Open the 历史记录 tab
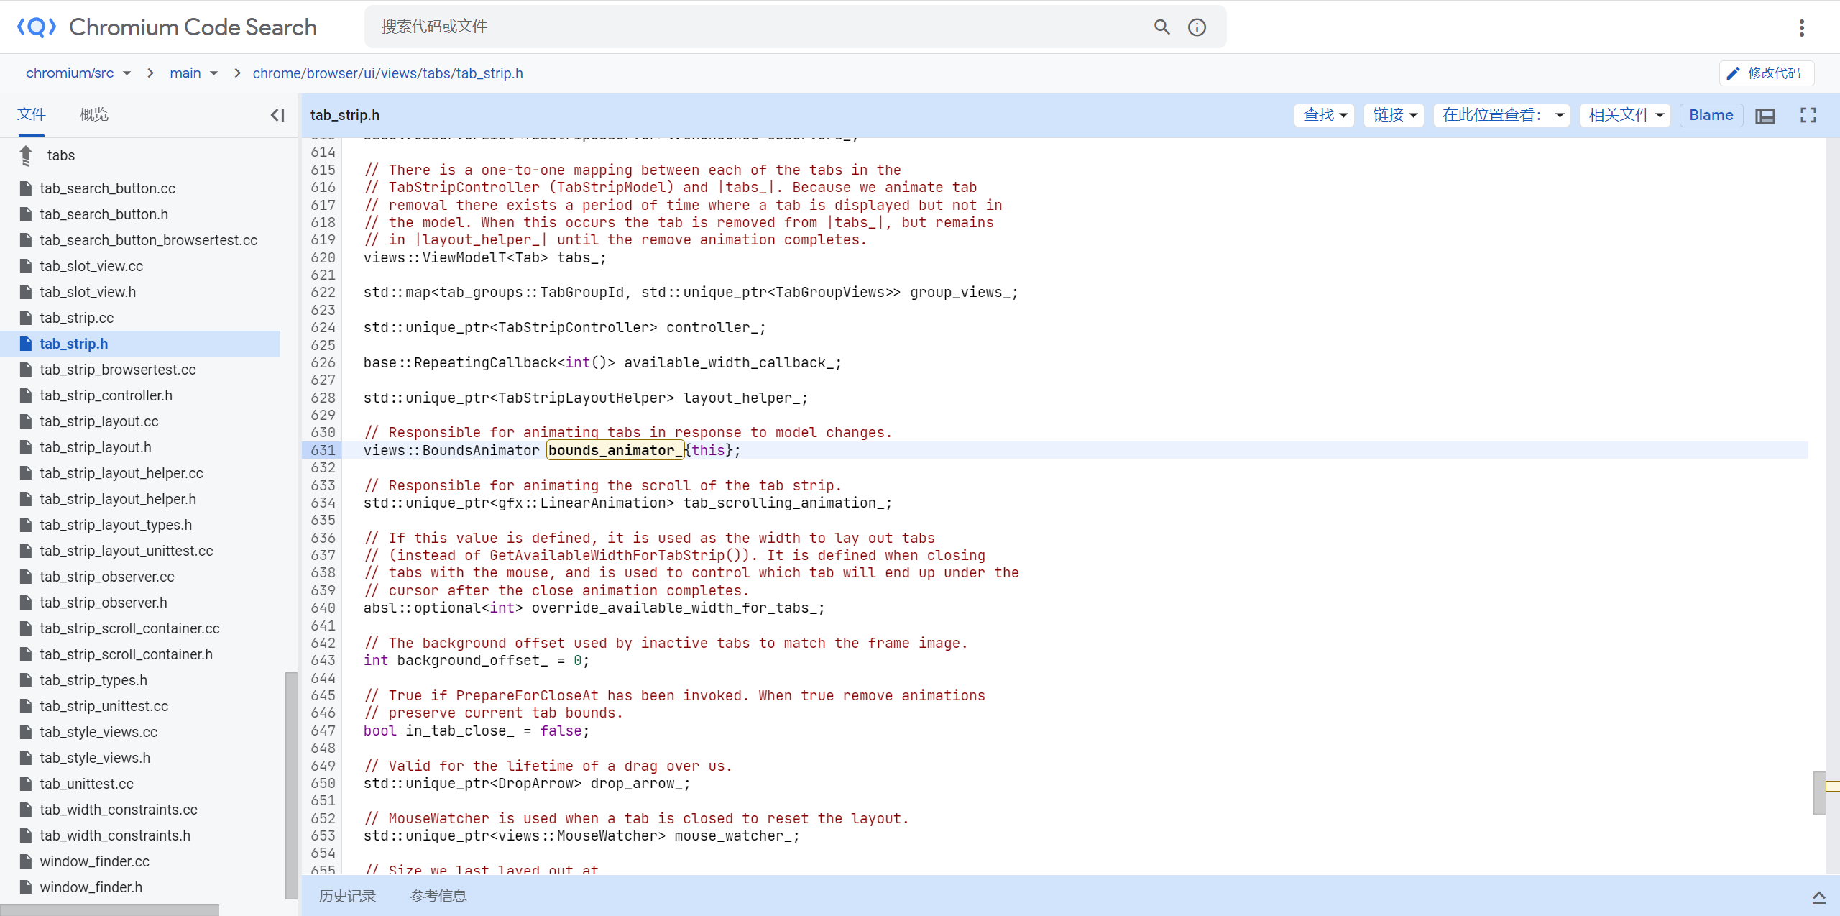Viewport: 1840px width, 916px height. pyautogui.click(x=347, y=896)
